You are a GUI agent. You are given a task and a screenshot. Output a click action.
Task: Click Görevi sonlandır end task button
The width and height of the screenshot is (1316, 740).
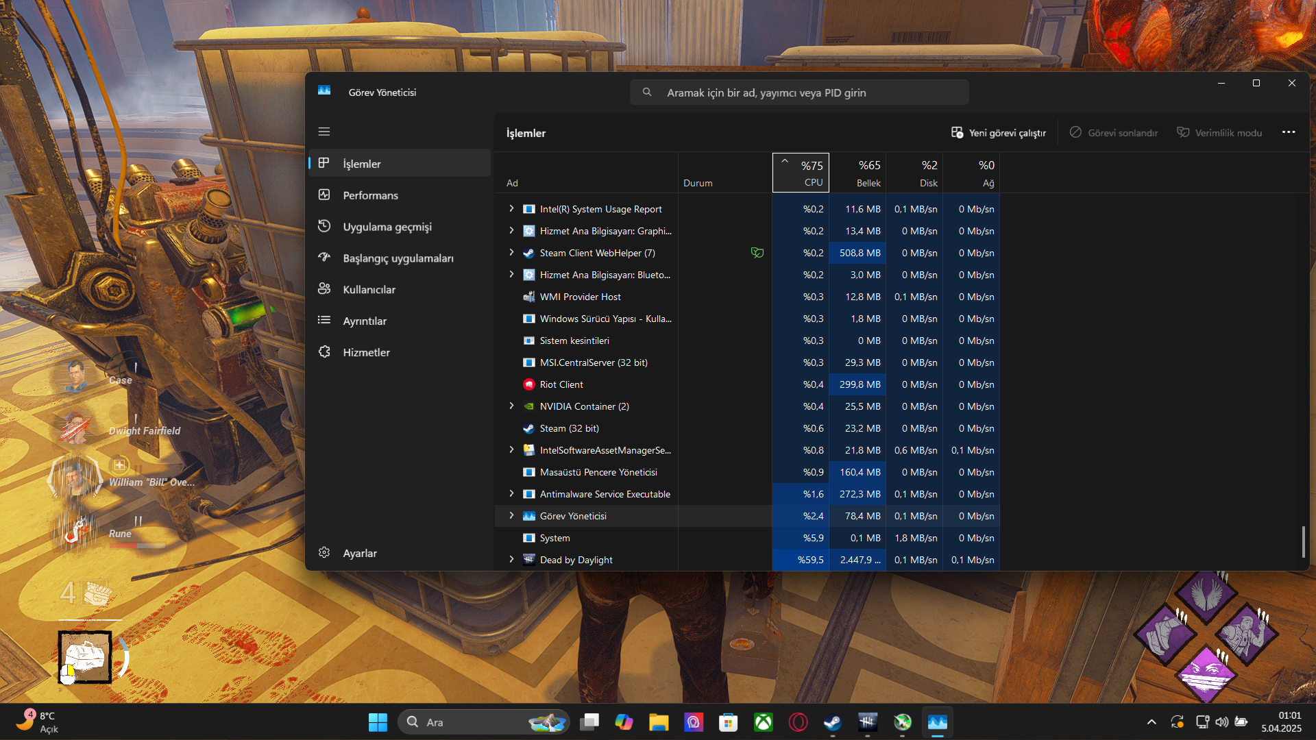[x=1114, y=133]
